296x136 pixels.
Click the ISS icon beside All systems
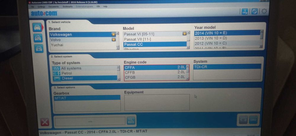[x=56, y=68]
